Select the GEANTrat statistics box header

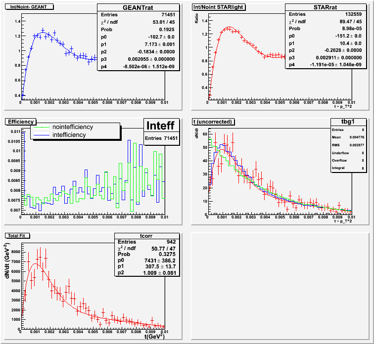pos(135,8)
